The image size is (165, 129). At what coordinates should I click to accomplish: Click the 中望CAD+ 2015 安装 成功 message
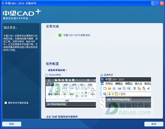tap(77, 35)
